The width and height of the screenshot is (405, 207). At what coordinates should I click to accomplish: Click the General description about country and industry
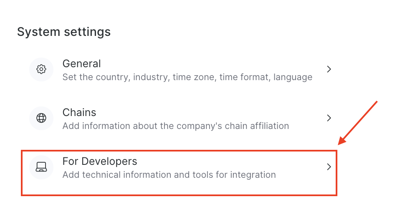point(187,77)
